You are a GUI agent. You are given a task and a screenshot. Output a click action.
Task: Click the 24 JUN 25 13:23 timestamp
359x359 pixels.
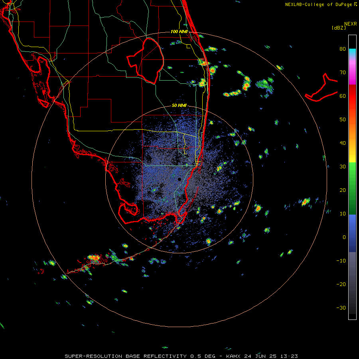click(271, 356)
